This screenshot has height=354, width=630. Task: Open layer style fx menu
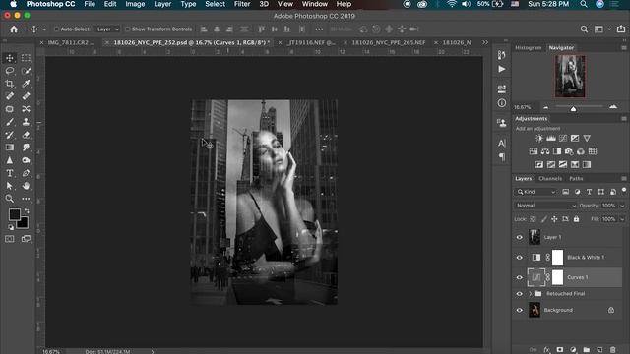tap(546, 350)
